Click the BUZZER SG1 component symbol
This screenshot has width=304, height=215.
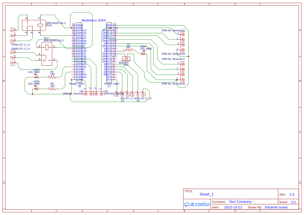point(127,59)
